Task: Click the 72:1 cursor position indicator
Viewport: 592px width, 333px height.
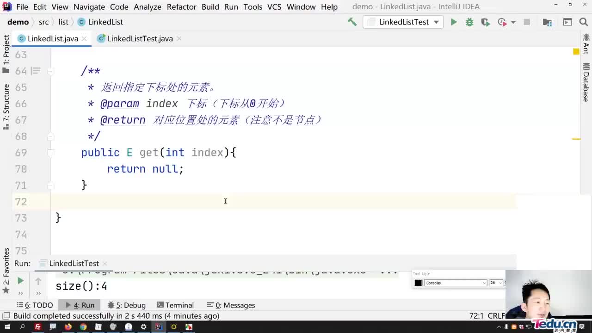Action: (x=476, y=316)
